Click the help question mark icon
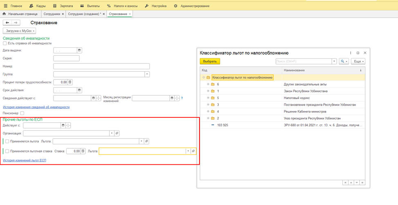This screenshot has width=398, height=205. point(182,98)
